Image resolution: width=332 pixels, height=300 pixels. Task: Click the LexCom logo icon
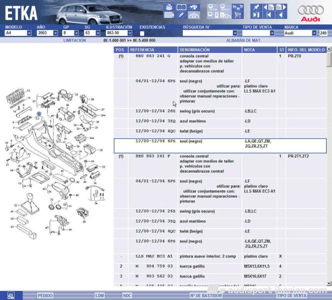pos(11,295)
